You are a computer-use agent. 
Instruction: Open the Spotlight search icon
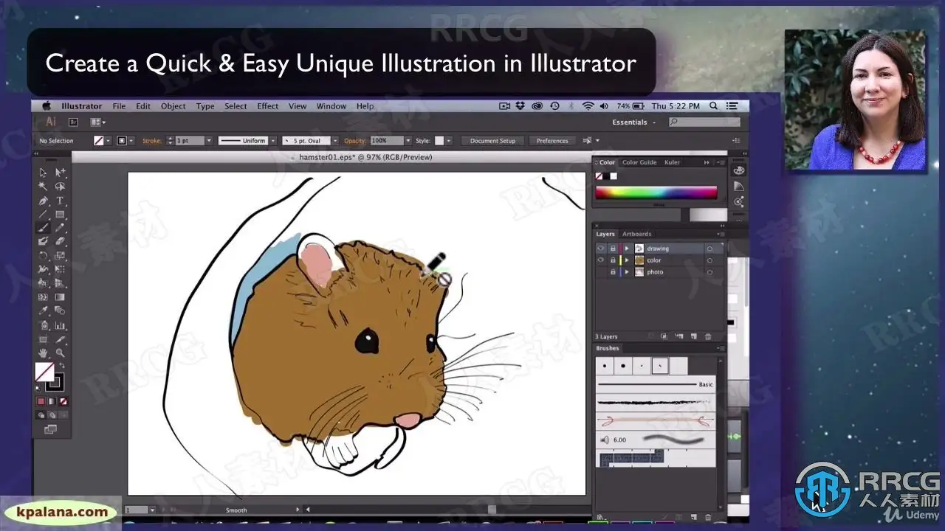pos(713,106)
